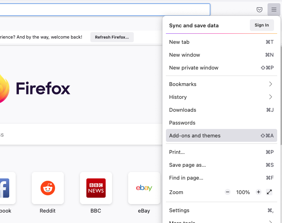The height and width of the screenshot is (223, 282).
Task: Click Sync and save data heading
Action: point(194,26)
